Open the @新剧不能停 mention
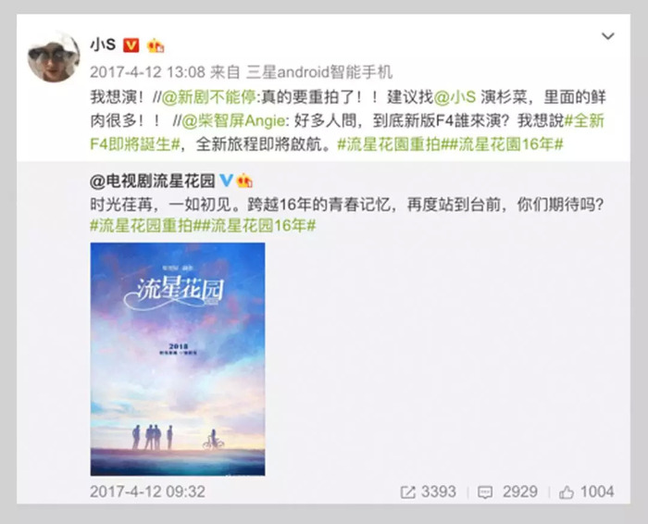This screenshot has width=648, height=524. click(208, 97)
